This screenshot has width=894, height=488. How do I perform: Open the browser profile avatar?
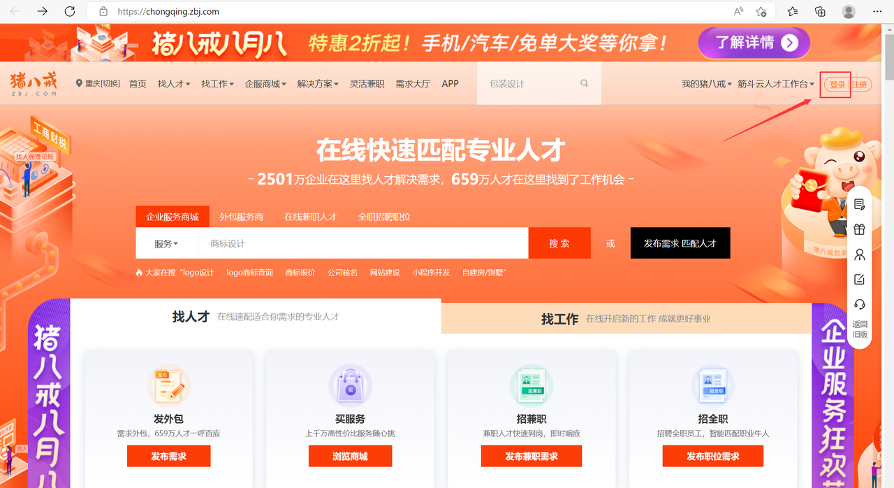pyautogui.click(x=849, y=11)
